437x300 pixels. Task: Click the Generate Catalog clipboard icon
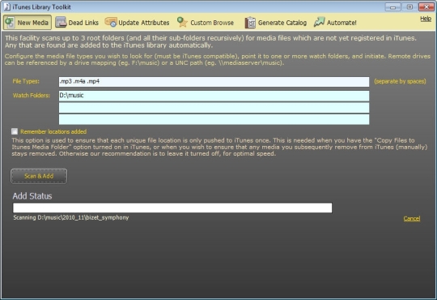[x=250, y=23]
